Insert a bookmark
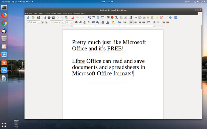207x129 pixels. click(x=148, y=17)
